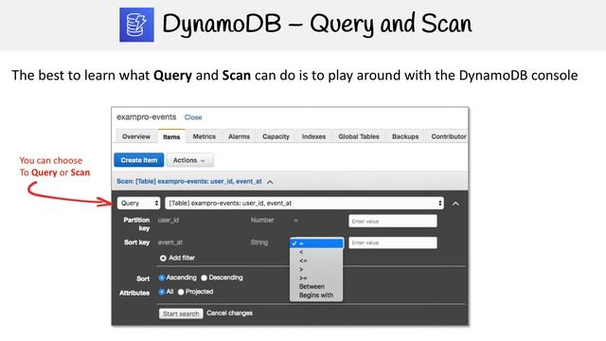Click the Add filter plus icon
The image size is (606, 341).
click(163, 258)
